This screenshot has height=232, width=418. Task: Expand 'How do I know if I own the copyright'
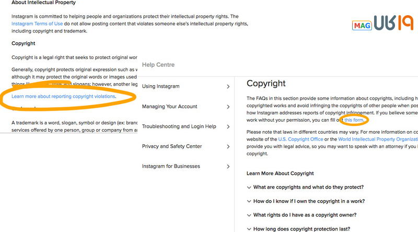306,201
